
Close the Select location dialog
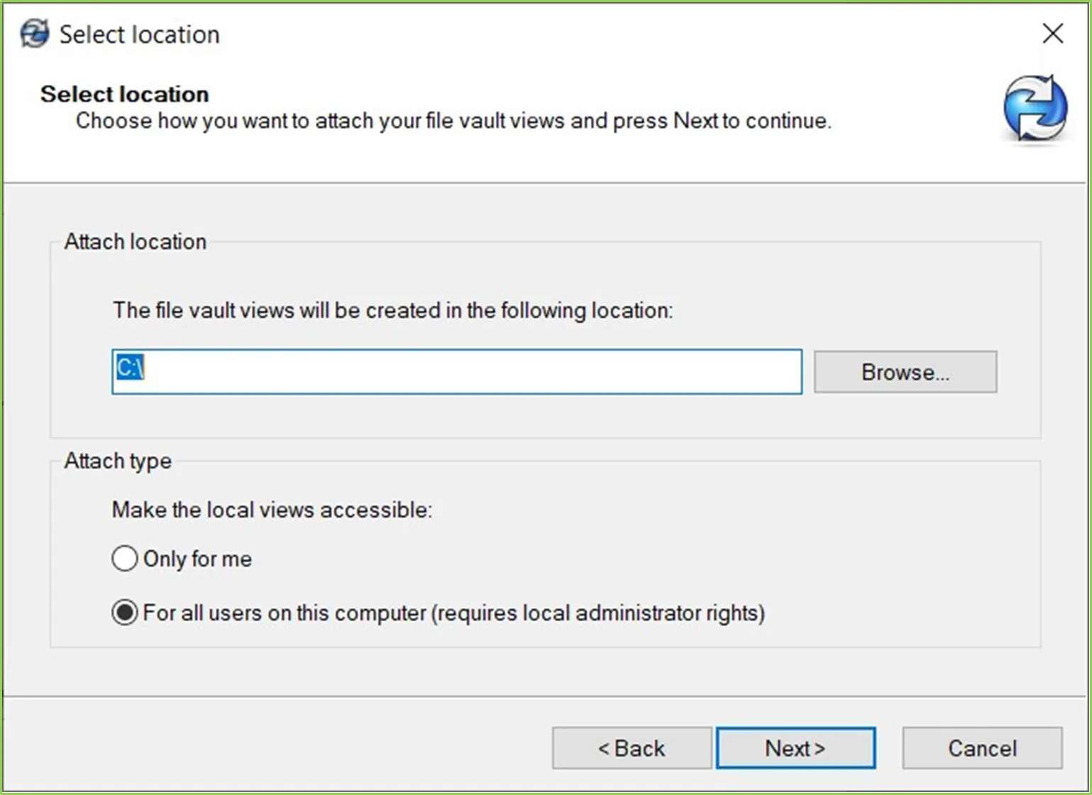point(1052,33)
